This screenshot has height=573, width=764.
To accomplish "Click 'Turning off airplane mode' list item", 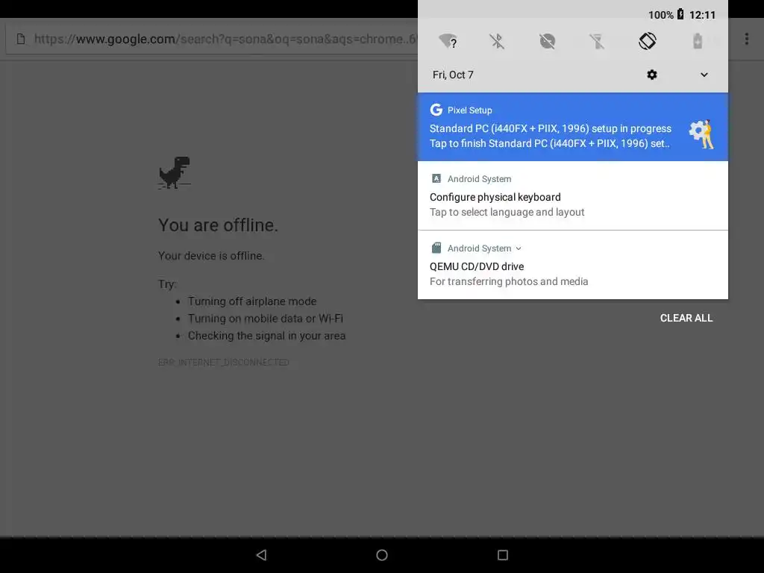I will [x=252, y=301].
